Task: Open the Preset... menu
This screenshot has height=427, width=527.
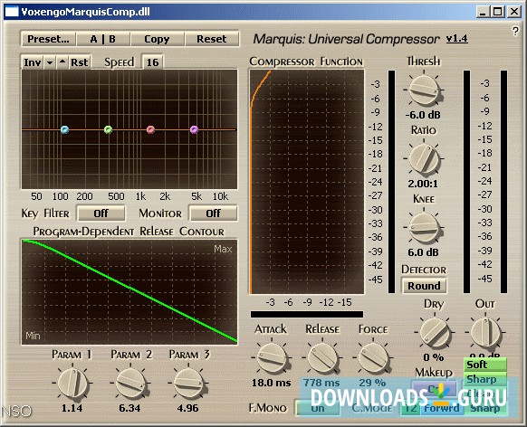Action: [48, 39]
